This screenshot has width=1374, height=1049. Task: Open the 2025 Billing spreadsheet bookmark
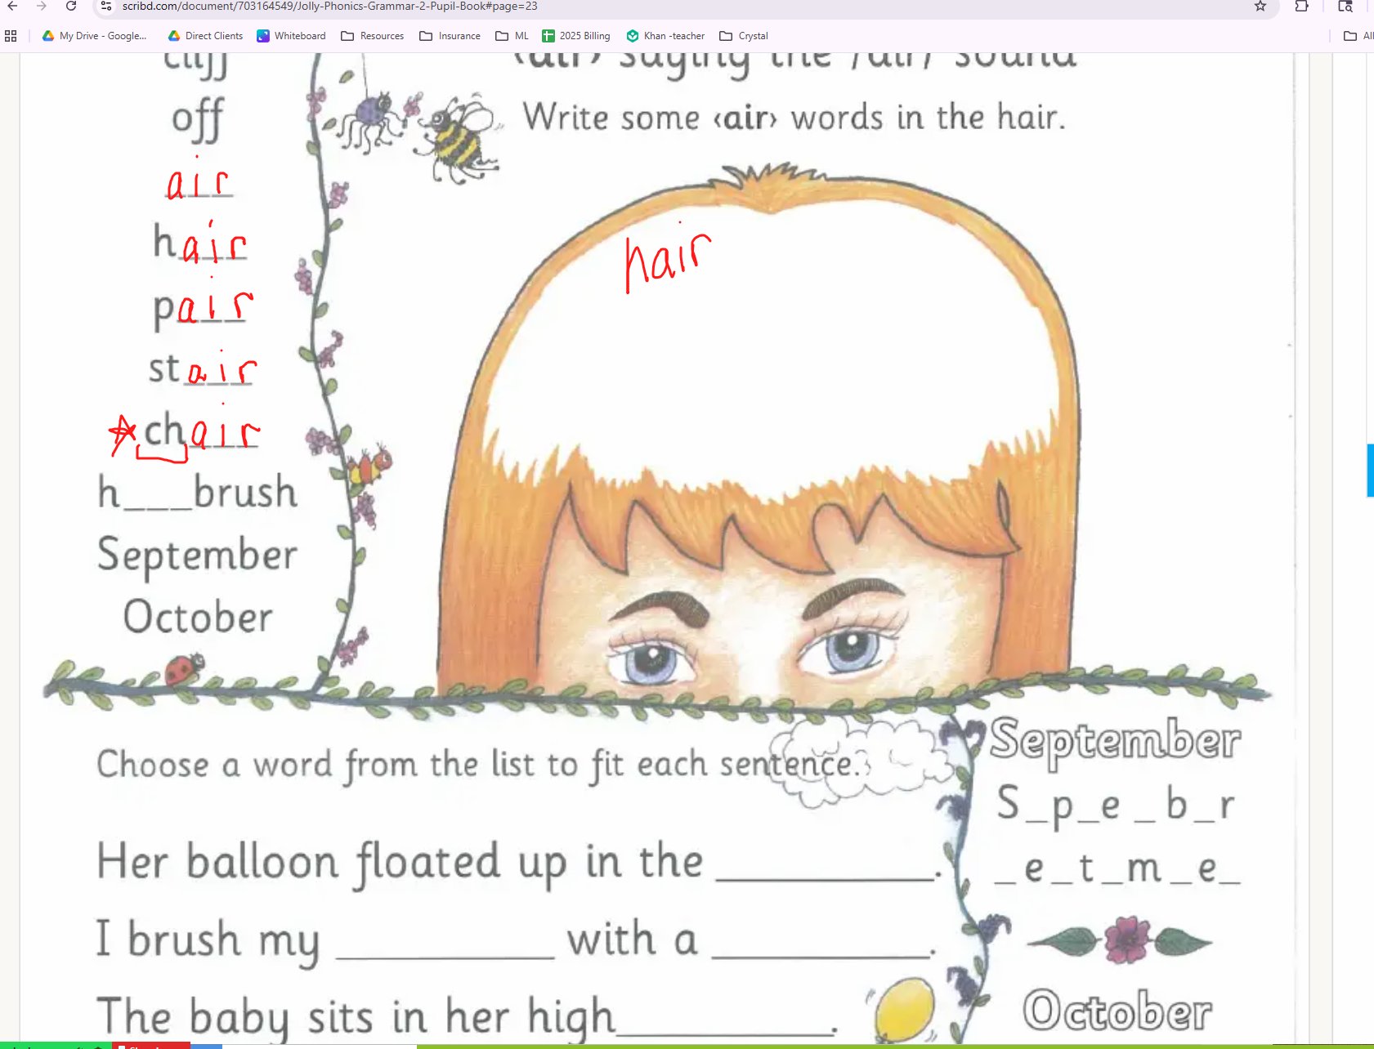[576, 36]
